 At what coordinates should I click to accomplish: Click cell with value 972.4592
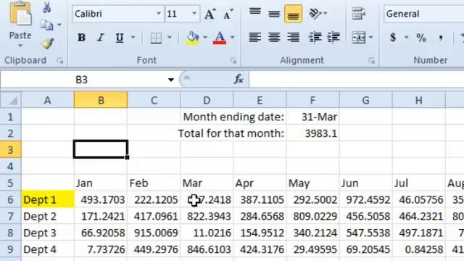pyautogui.click(x=365, y=200)
